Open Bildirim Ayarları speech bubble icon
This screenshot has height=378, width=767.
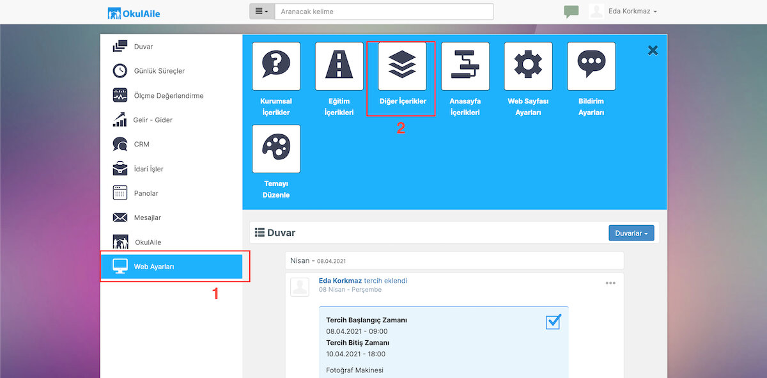pos(591,67)
